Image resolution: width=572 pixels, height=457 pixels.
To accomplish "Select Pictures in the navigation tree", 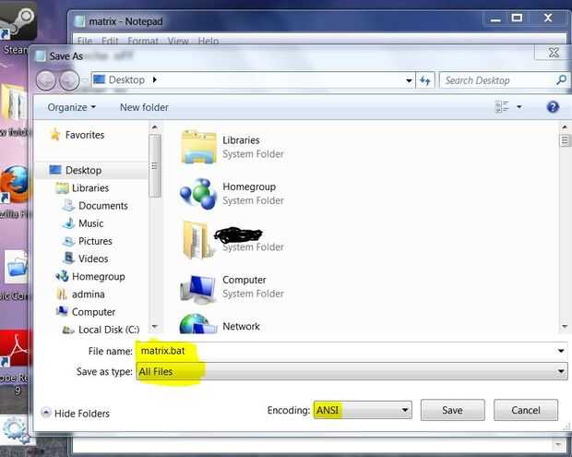I will tap(95, 241).
